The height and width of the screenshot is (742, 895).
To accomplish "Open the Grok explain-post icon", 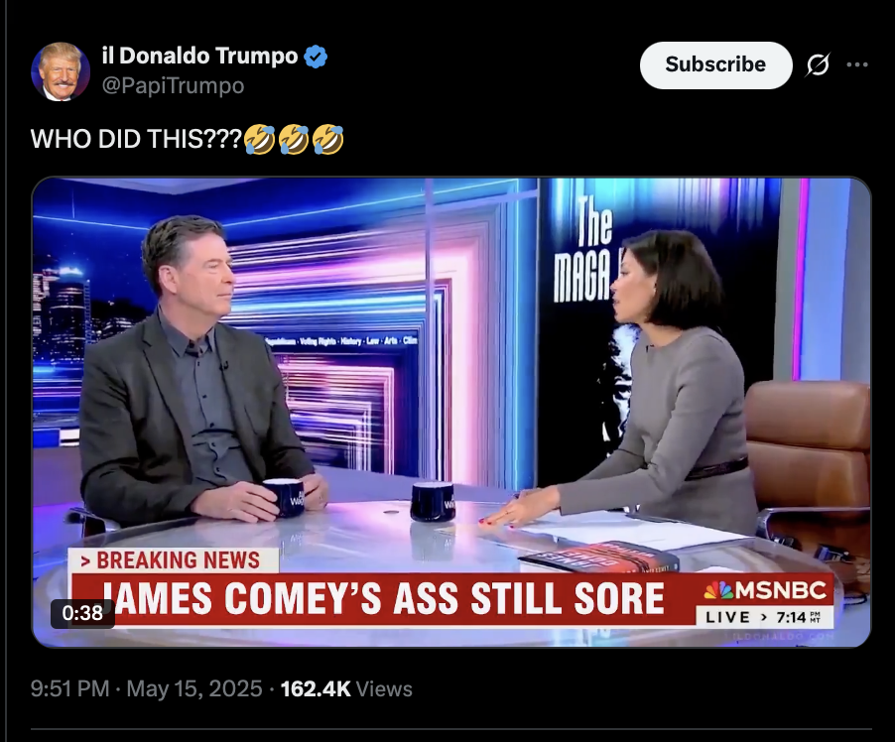I will point(818,64).
